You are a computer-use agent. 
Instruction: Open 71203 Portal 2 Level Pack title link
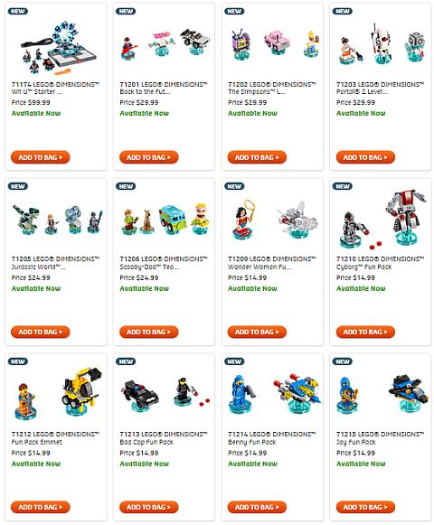(x=380, y=88)
